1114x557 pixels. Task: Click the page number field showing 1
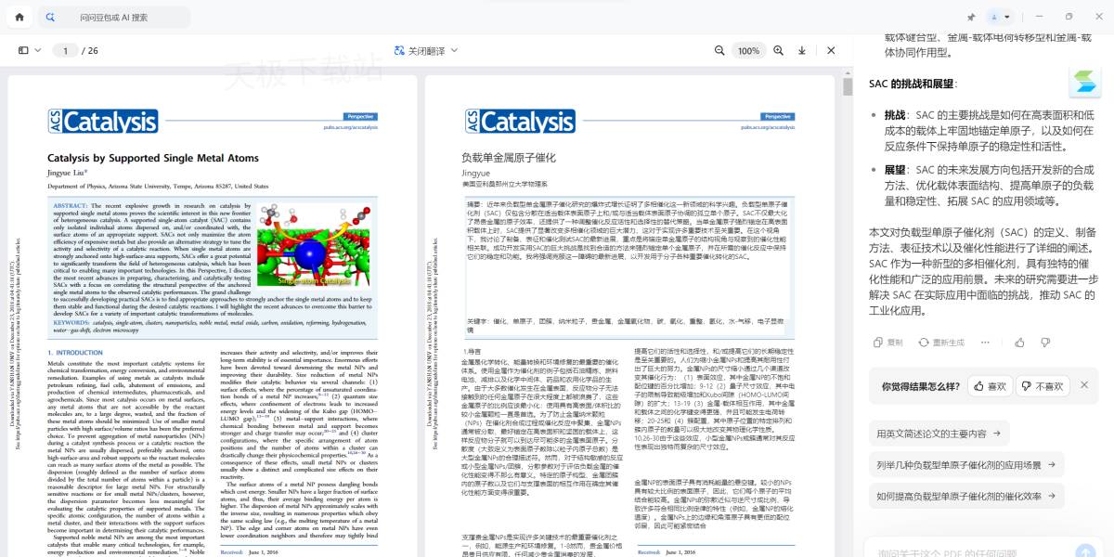tap(65, 50)
